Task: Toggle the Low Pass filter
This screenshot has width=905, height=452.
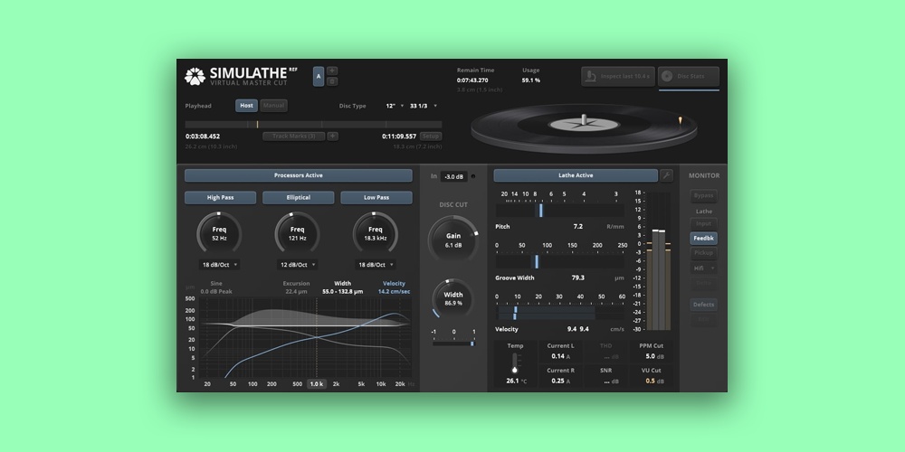Action: tap(376, 198)
